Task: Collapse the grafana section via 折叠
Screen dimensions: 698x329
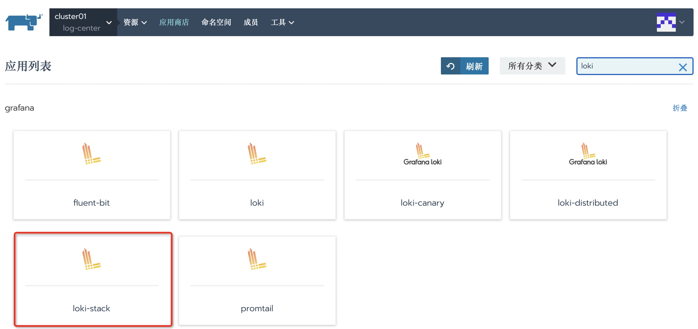Action: coord(680,108)
